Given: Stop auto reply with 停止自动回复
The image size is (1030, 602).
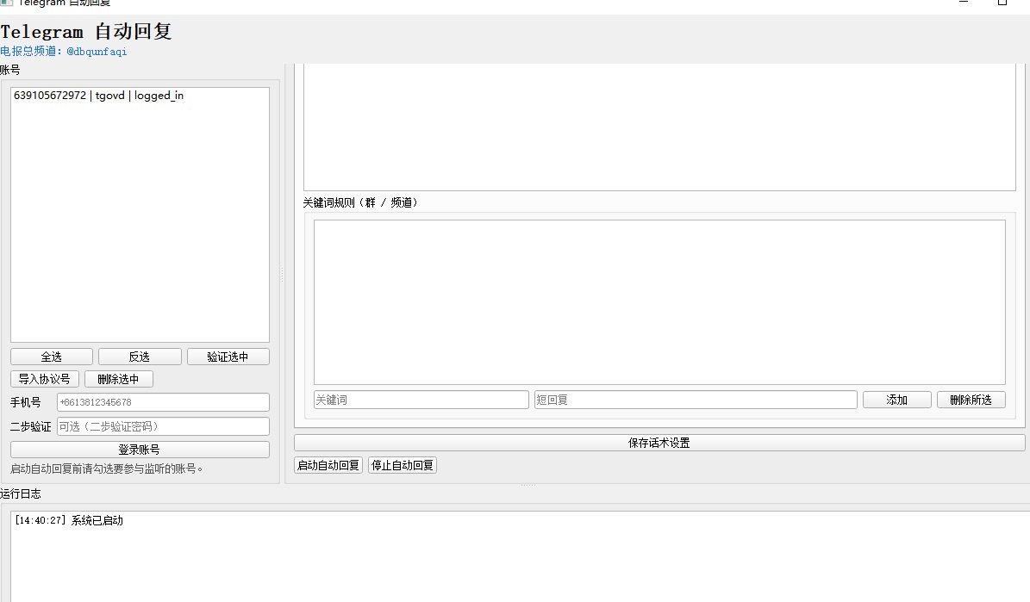Looking at the screenshot, I should click(x=403, y=465).
